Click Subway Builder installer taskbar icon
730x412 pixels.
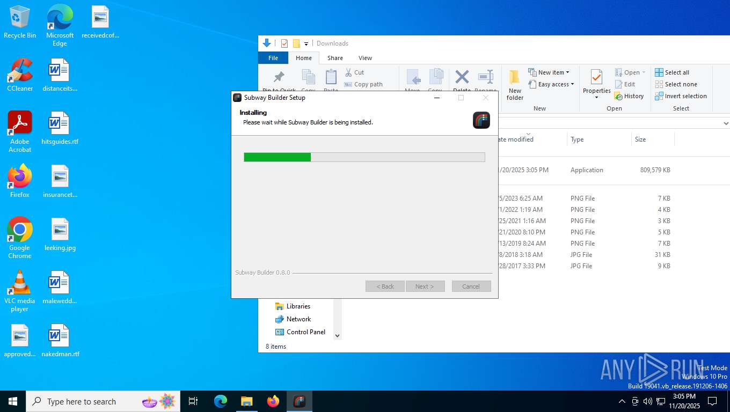point(300,401)
